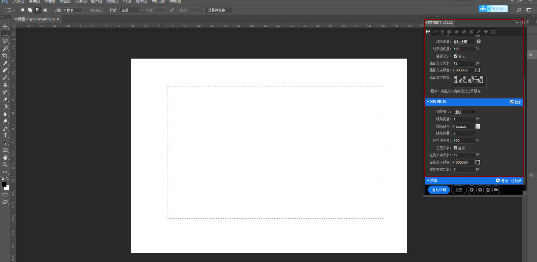
Task: Toggle 底部文字 显示 checkbox
Action: pyautogui.click(x=456, y=56)
